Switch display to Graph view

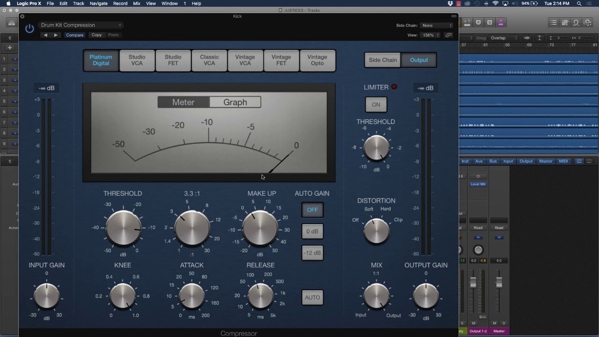235,103
